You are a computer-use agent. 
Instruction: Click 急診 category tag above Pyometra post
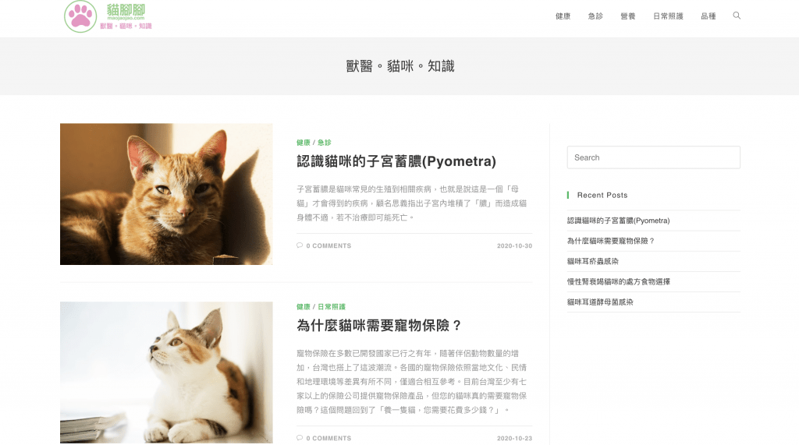(325, 143)
